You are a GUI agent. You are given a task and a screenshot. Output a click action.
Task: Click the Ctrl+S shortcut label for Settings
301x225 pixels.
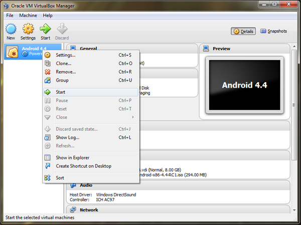tap(125, 55)
